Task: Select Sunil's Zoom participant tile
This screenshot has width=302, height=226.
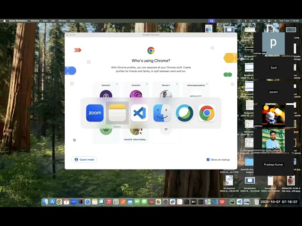Action: [x=274, y=68]
